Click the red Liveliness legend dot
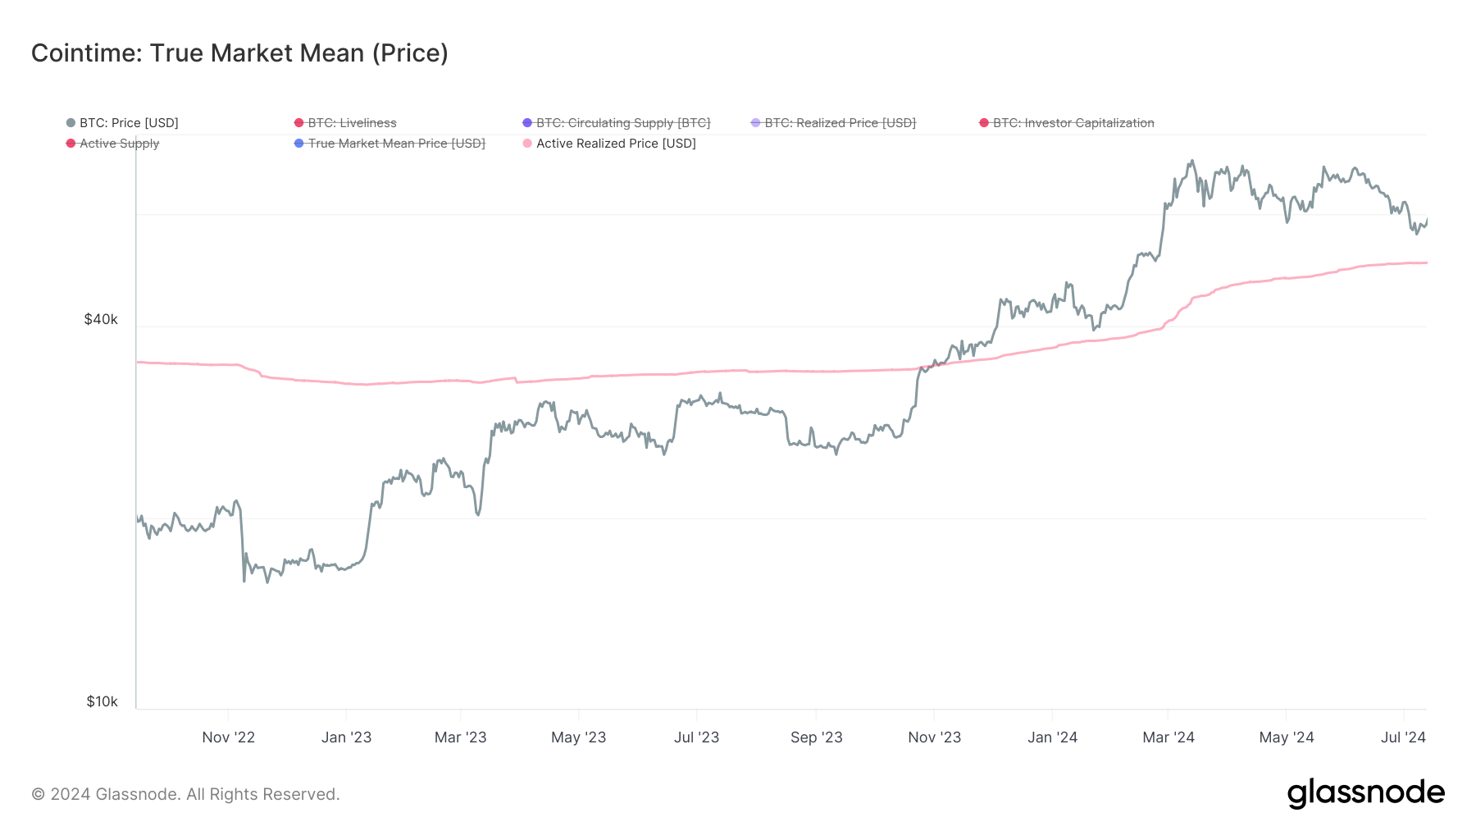 [299, 123]
